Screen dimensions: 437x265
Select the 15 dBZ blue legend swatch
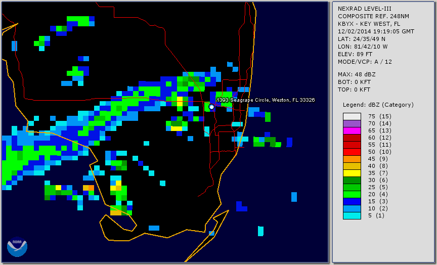(x=352, y=201)
